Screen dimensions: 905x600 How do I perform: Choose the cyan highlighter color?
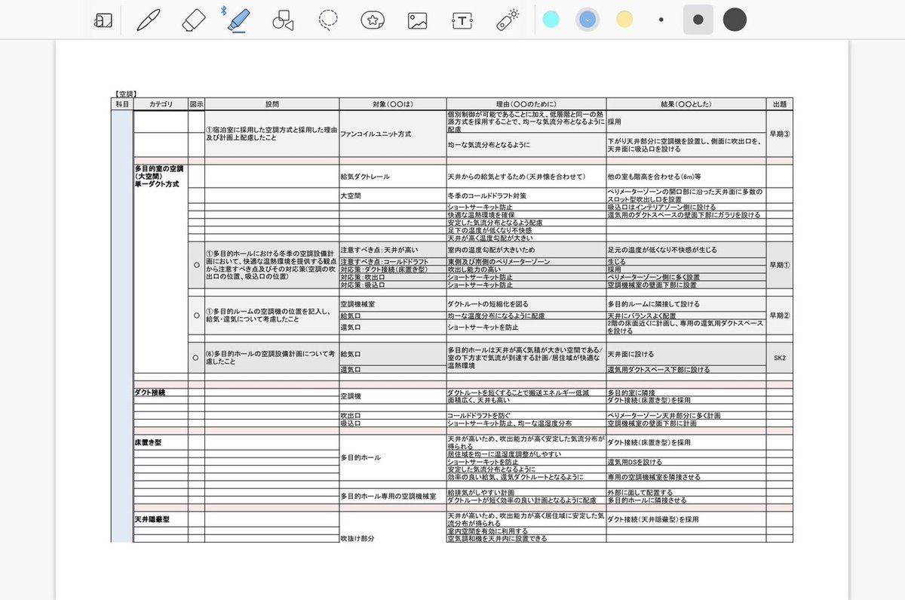[x=551, y=20]
